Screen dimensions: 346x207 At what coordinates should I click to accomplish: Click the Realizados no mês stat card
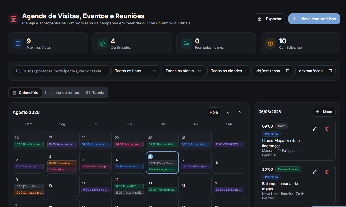click(x=216, y=43)
